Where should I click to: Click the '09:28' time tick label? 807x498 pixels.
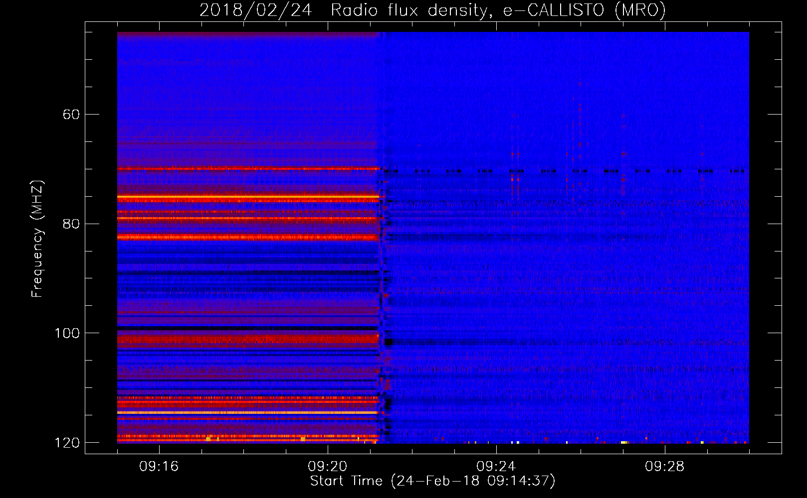665,467
